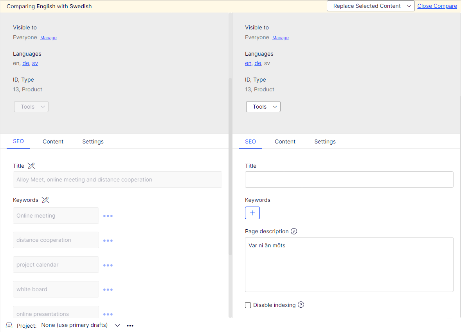Click the Page description text area

coord(349,265)
